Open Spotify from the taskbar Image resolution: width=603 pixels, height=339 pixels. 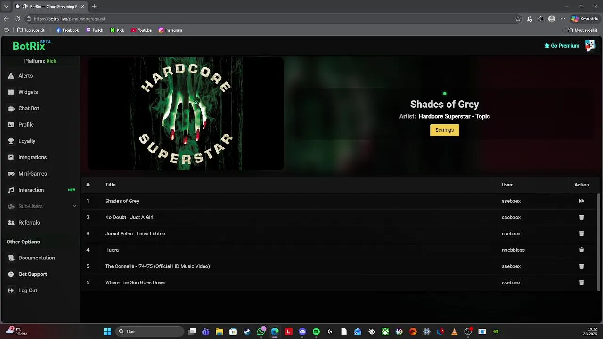coord(316,331)
